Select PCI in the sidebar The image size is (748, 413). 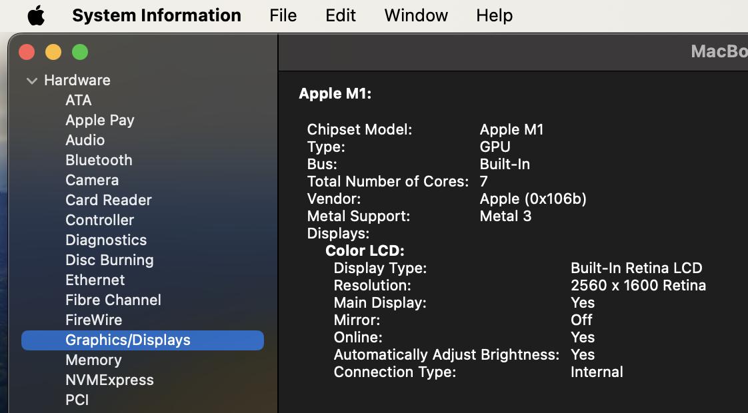[x=77, y=400]
